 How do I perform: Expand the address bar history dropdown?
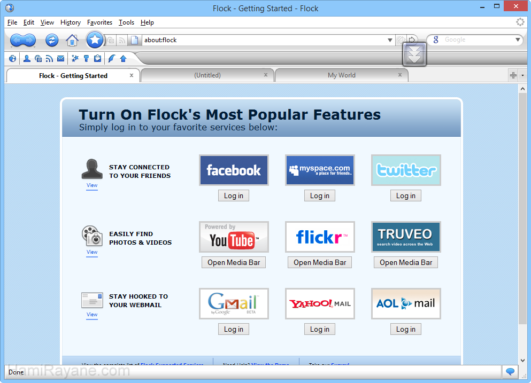390,40
